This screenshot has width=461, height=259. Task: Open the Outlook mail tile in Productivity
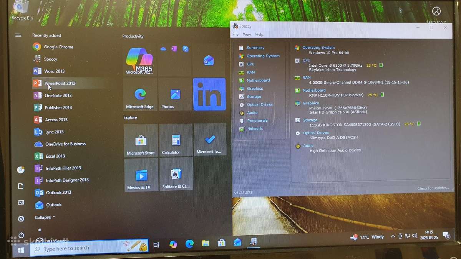[x=209, y=60]
